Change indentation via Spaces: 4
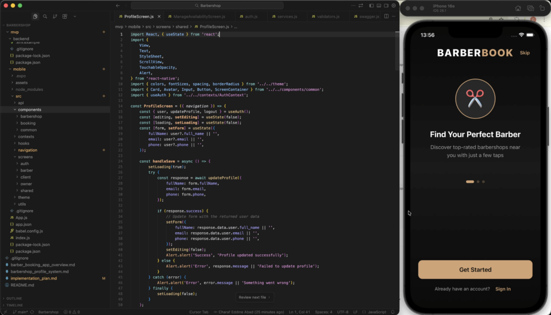Screen dimensions: 551x315 coord(323,312)
